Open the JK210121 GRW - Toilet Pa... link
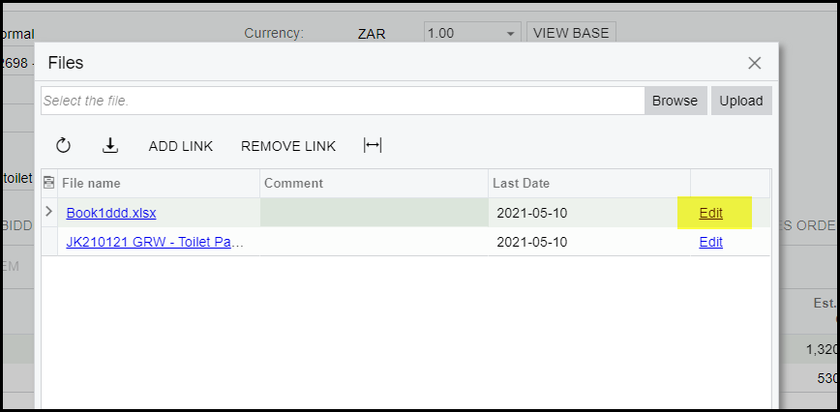840x412 pixels. click(154, 242)
